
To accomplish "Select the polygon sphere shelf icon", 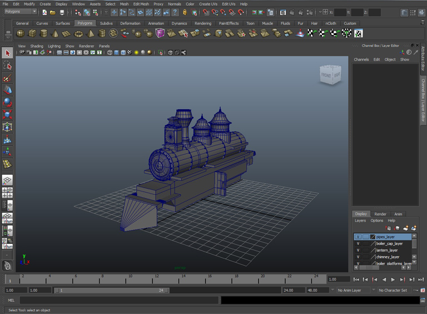I will tap(21, 33).
